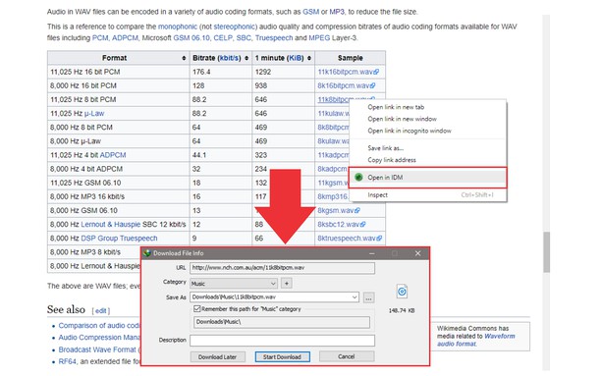Download the 8ktruespeech.wav sample

(x=347, y=238)
